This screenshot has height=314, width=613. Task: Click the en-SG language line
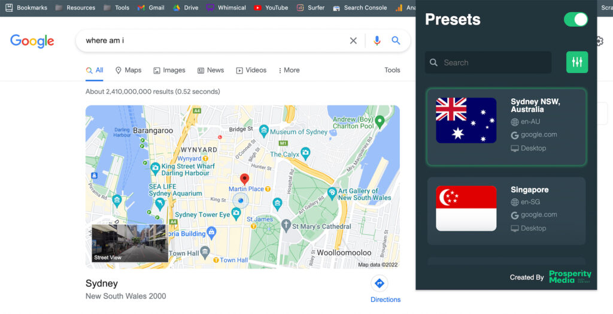coord(526,202)
